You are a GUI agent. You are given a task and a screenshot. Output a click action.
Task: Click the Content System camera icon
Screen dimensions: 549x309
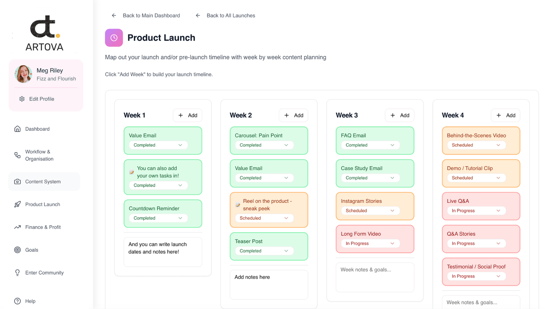tap(17, 182)
